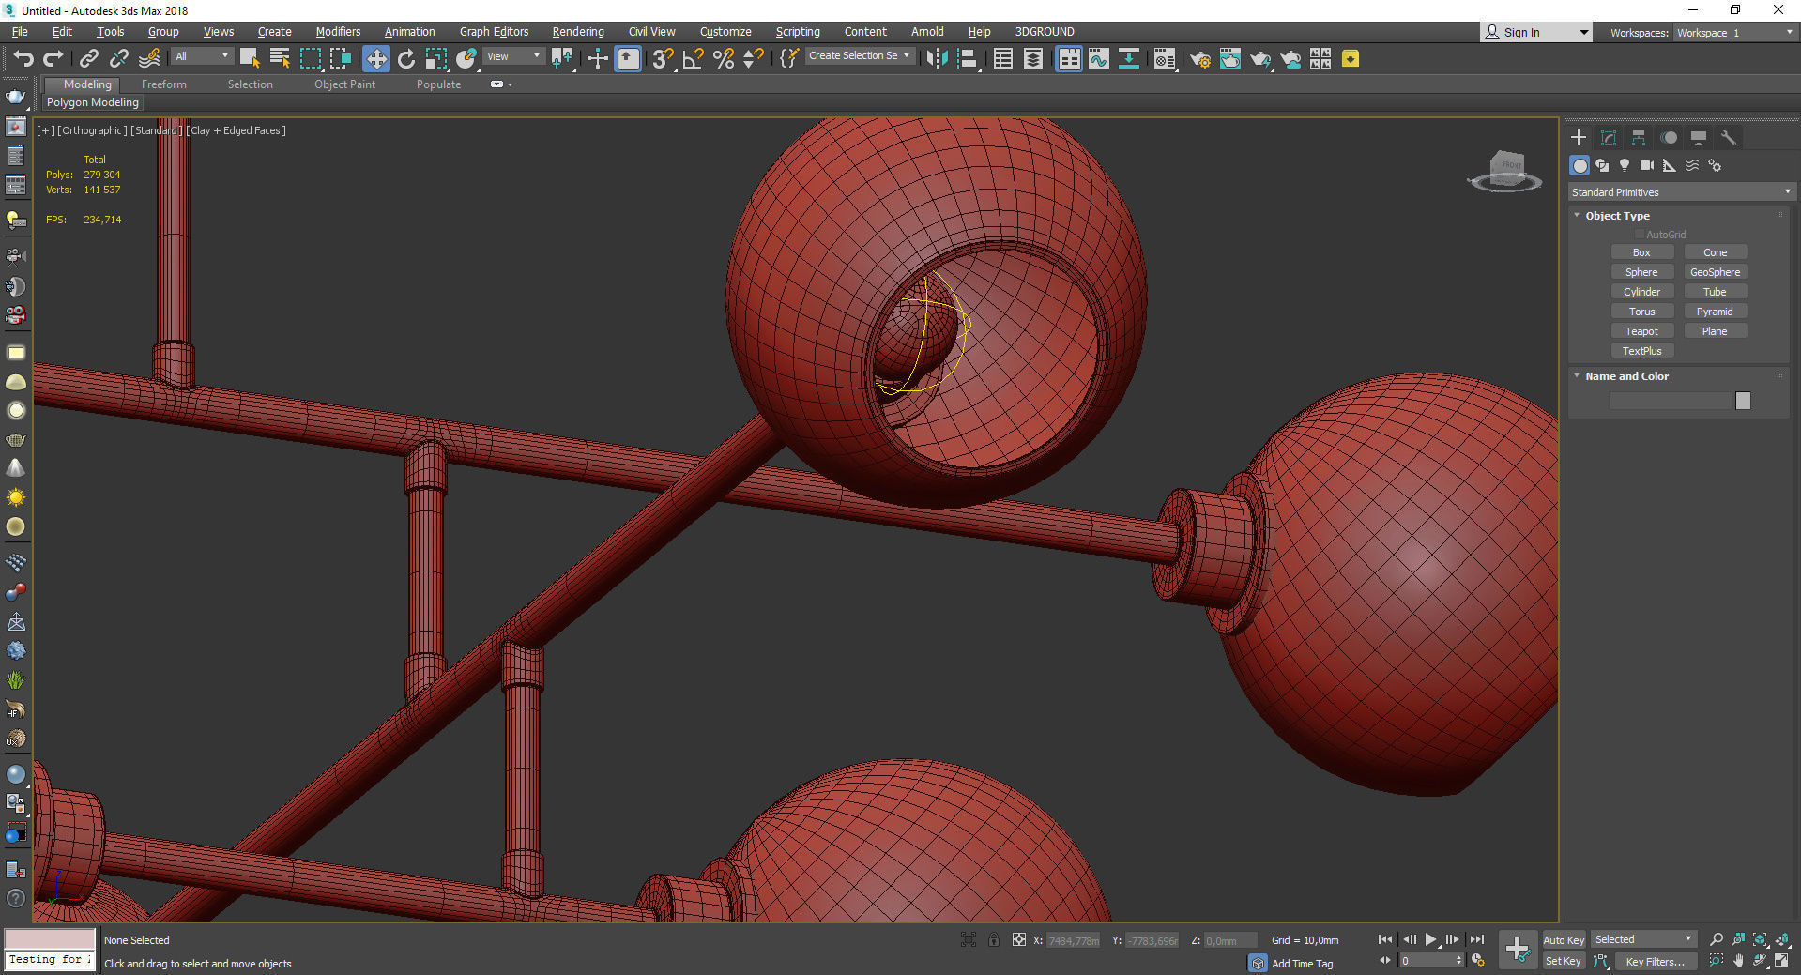Switch to the Freeform ribbon tab
The image size is (1801, 975).
pos(163,84)
